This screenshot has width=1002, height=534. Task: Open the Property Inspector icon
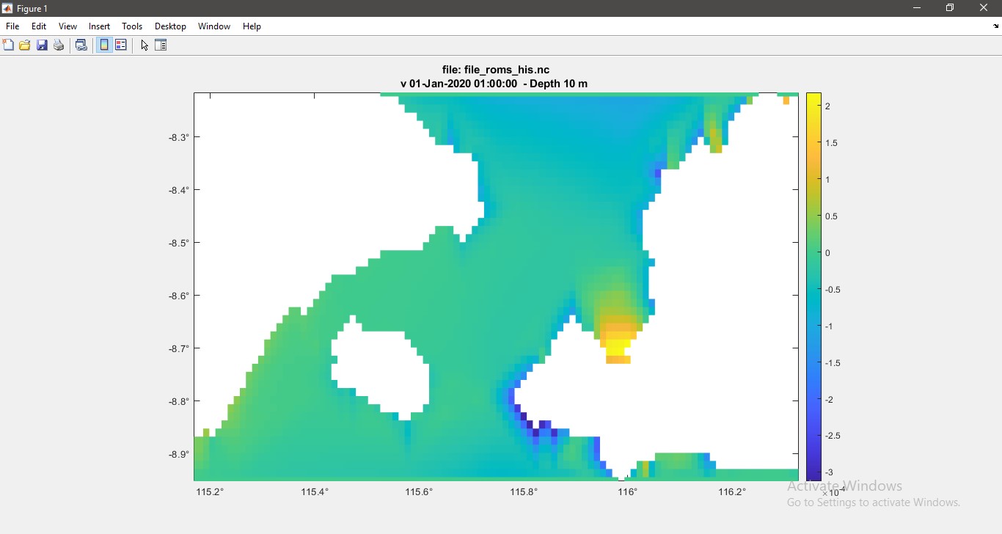(x=161, y=45)
